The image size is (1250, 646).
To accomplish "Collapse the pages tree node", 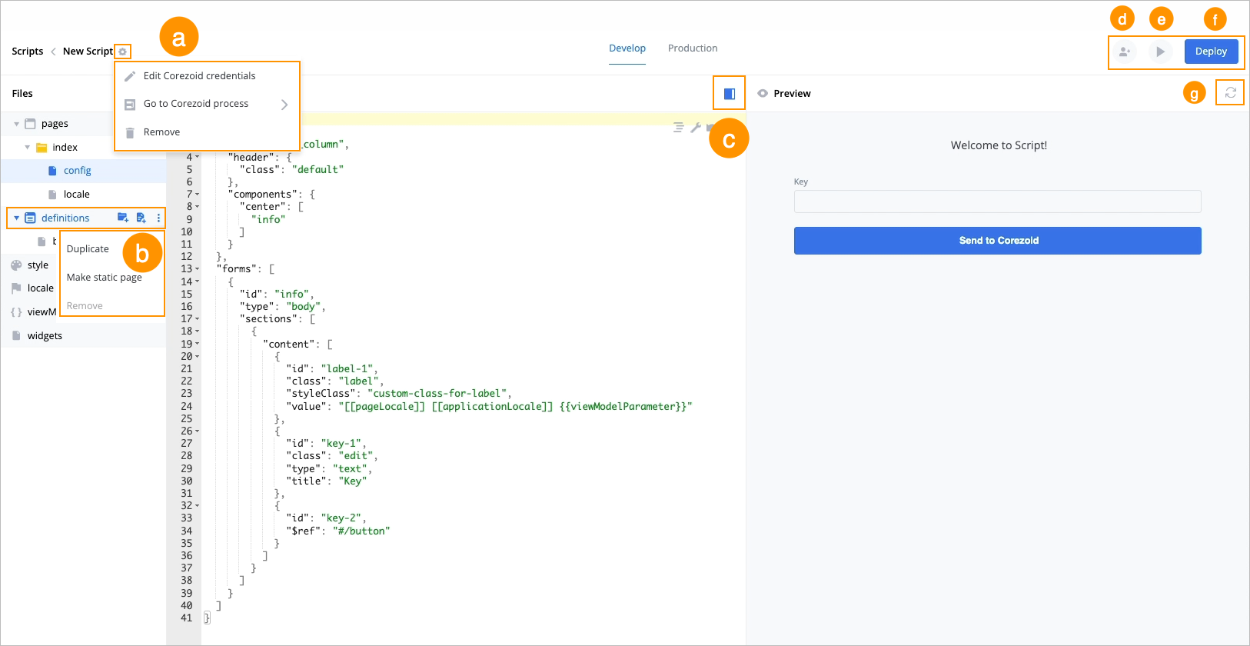I will coord(16,124).
